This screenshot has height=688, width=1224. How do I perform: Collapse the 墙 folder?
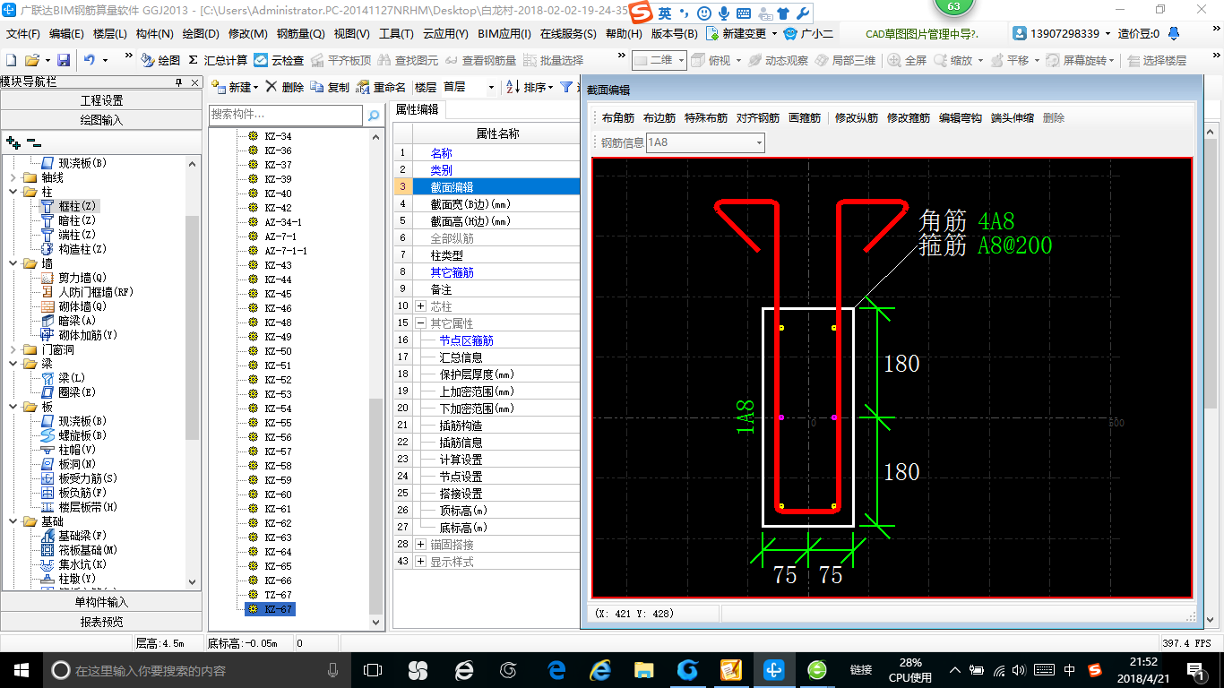(13, 263)
